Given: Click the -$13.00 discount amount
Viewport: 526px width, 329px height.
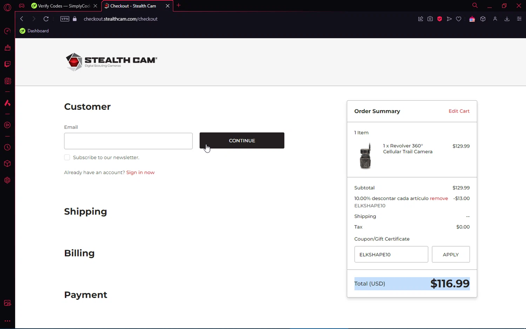Looking at the screenshot, I should (461, 199).
